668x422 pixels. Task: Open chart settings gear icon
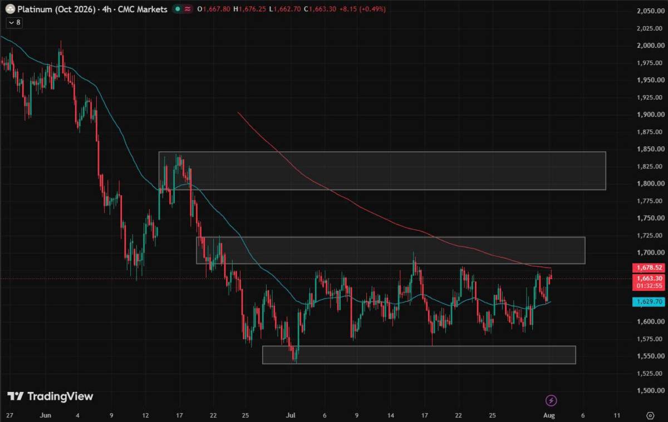click(650, 415)
